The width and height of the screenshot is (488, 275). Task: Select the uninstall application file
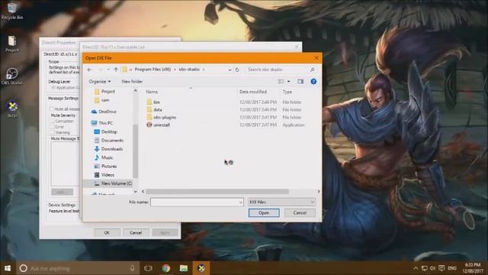(x=161, y=125)
